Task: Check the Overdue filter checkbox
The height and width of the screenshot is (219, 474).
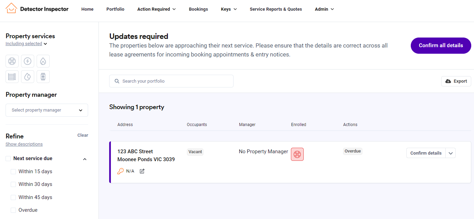Action: [13, 210]
